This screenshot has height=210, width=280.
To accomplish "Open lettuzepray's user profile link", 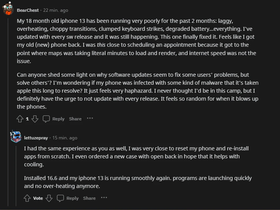I will pyautogui.click(x=36, y=138).
